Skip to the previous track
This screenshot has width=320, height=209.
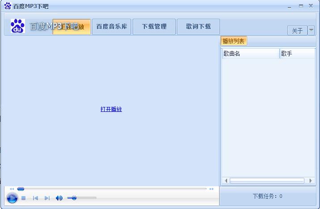coord(35,198)
